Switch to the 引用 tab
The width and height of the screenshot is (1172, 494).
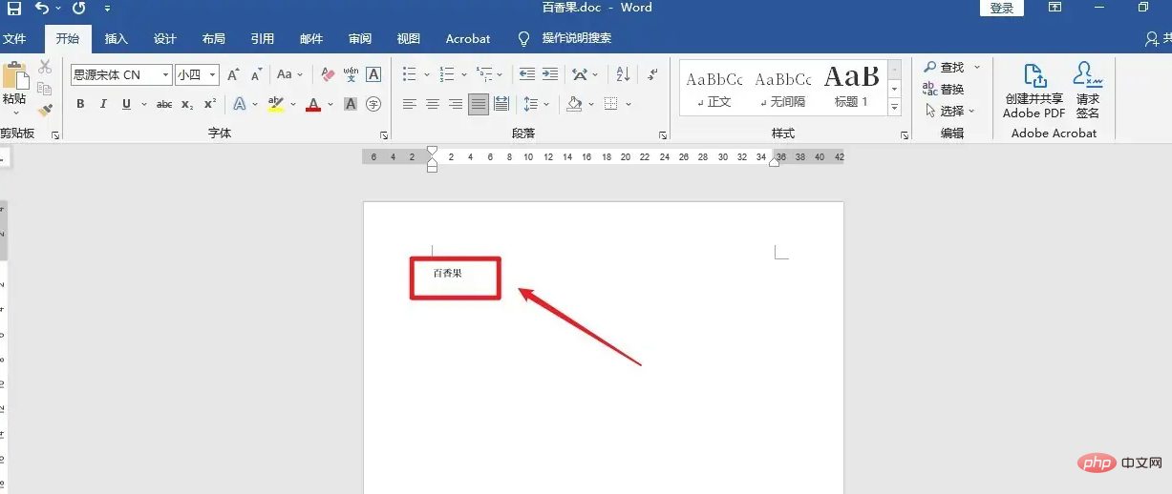(263, 38)
